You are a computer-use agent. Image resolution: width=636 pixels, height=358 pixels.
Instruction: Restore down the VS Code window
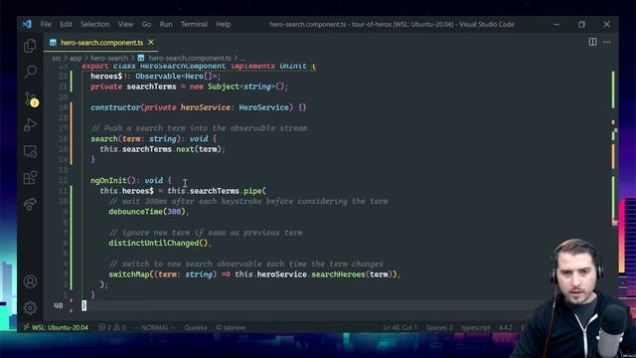point(581,24)
